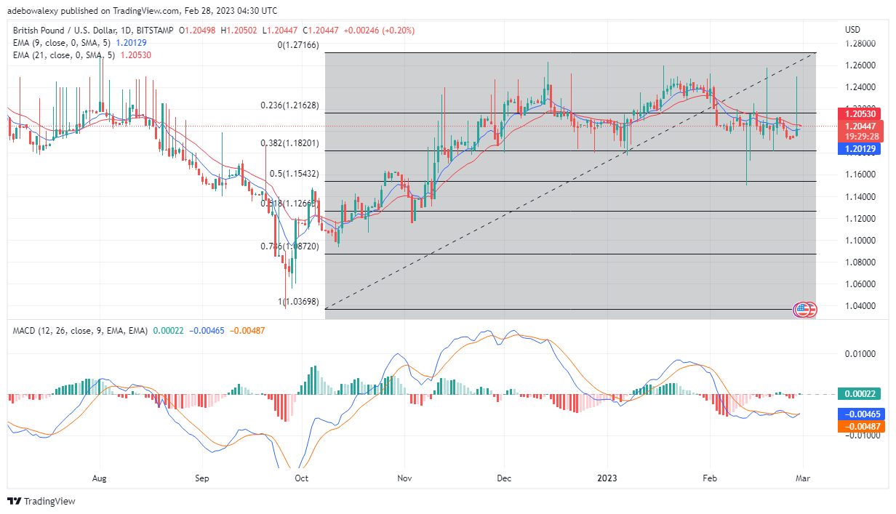This screenshot has height=514, width=896.
Task: Click the 1.28000 price axis label
Action: [859, 44]
